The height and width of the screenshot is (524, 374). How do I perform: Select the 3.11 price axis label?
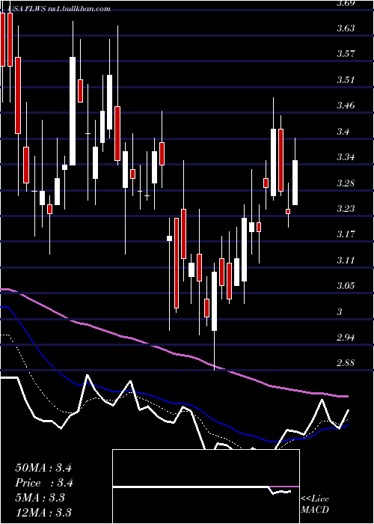346,261
